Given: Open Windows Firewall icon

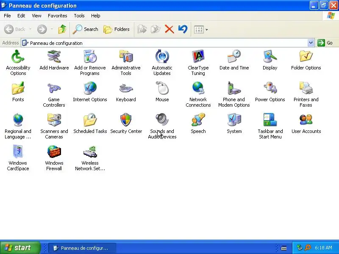Looking at the screenshot, I should (54, 158).
